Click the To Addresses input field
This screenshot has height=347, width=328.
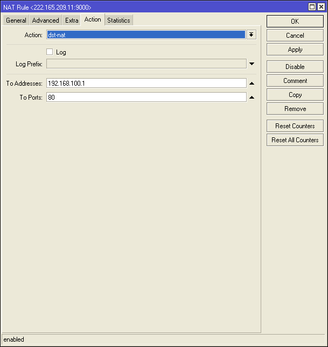[146, 84]
